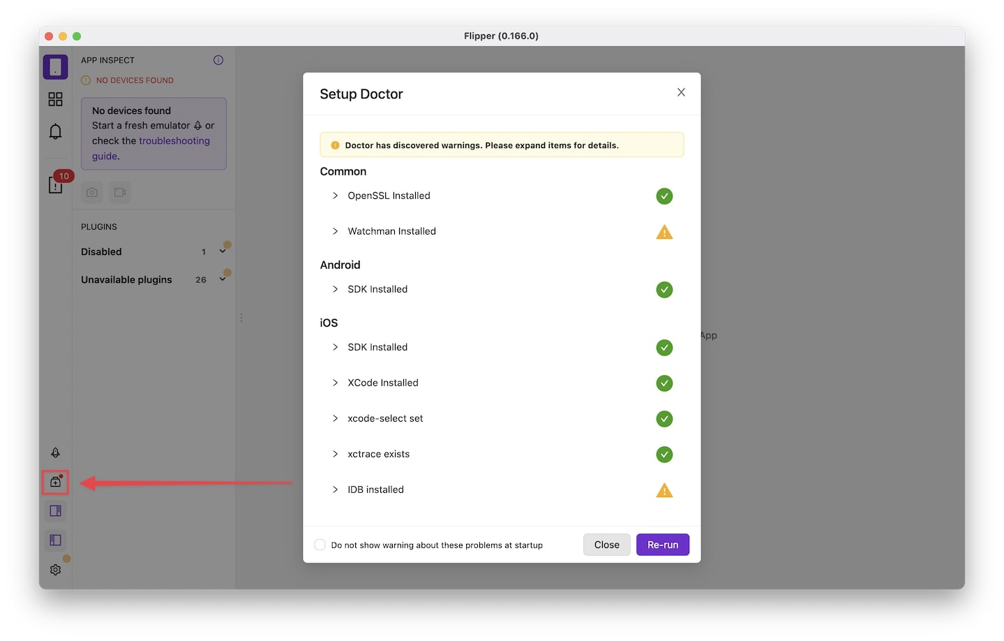Viewport: 1004px width, 641px height.
Task: Click the 'Common' section heading
Action: coord(343,172)
